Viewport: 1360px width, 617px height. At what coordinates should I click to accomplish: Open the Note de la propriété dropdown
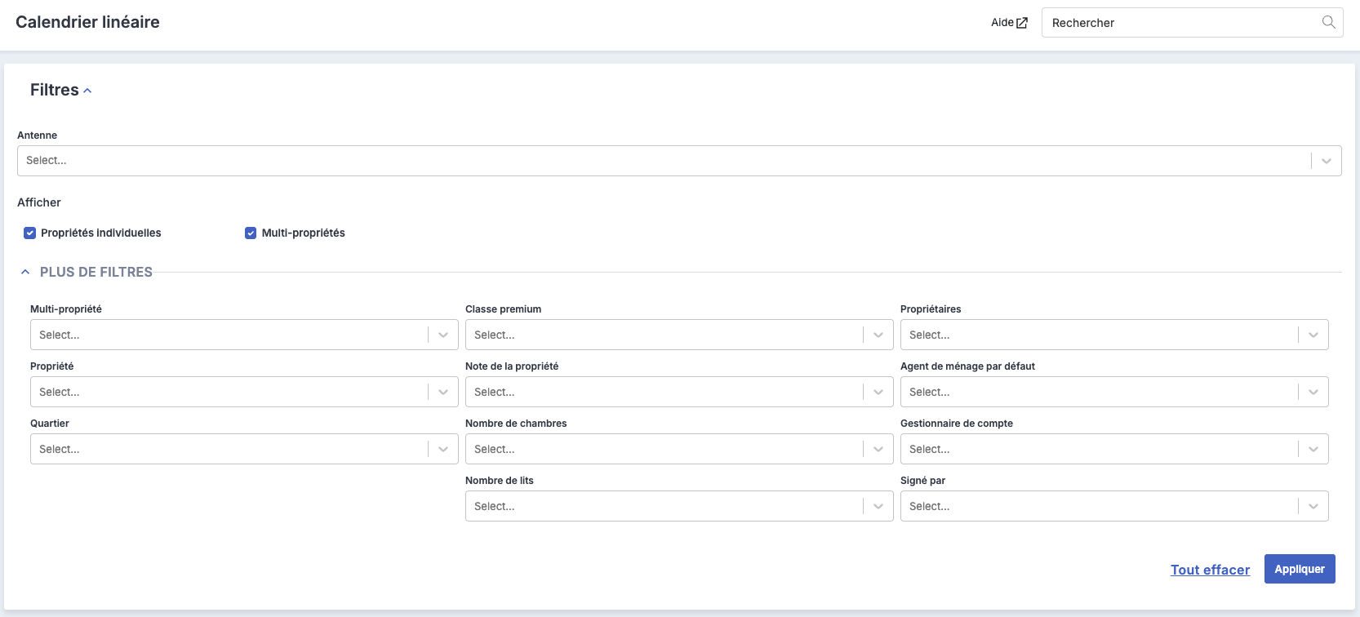pyautogui.click(x=679, y=392)
